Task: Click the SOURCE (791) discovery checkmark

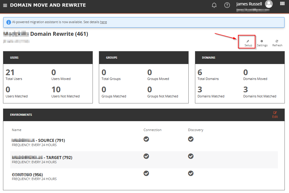Action: 190,139
